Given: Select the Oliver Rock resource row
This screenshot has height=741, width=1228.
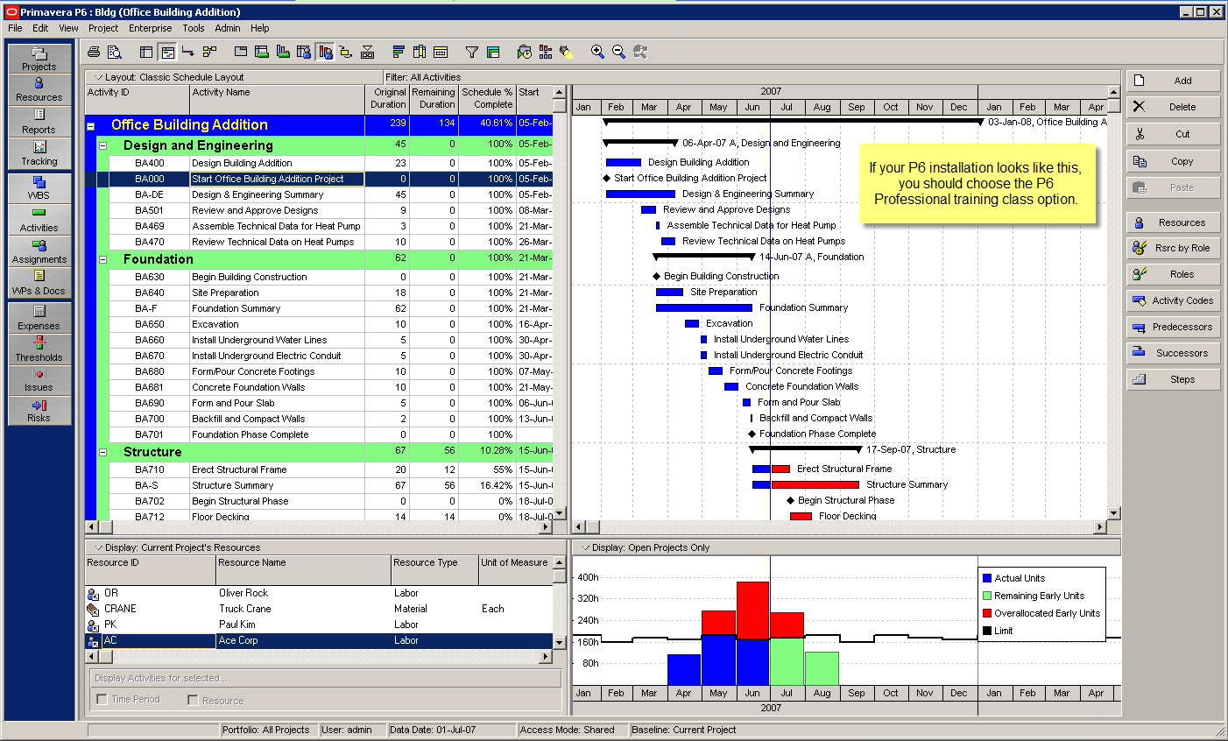Looking at the screenshot, I should [x=319, y=593].
